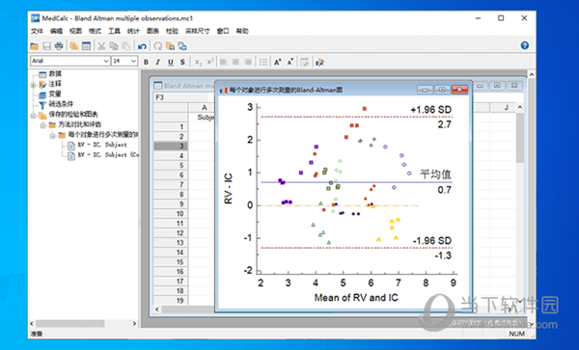
Task: Click the left panel horizontal scrollbar
Action: point(83,323)
